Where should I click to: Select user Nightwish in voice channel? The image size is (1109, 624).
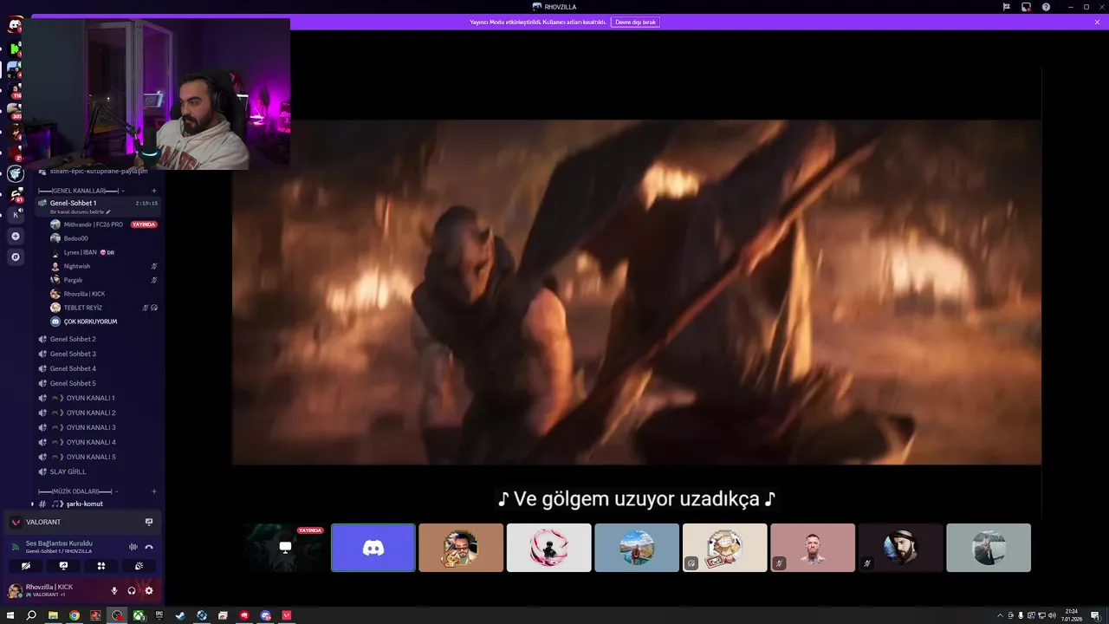click(x=76, y=266)
